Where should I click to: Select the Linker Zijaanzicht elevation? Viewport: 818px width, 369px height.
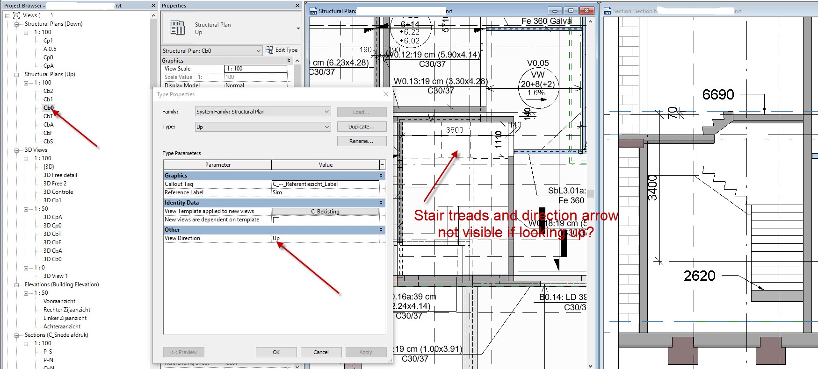(65, 318)
